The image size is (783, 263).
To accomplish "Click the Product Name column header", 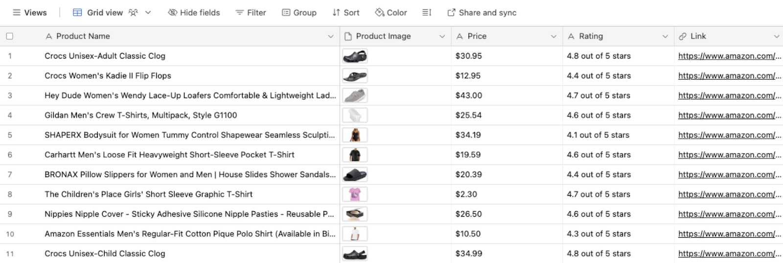I will (189, 36).
